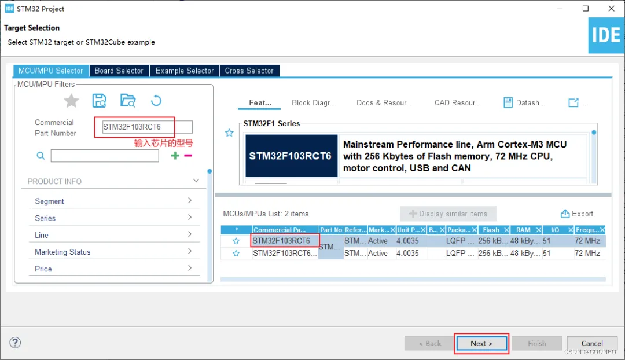Click the MCU list horizontal scrollbar

413,280
